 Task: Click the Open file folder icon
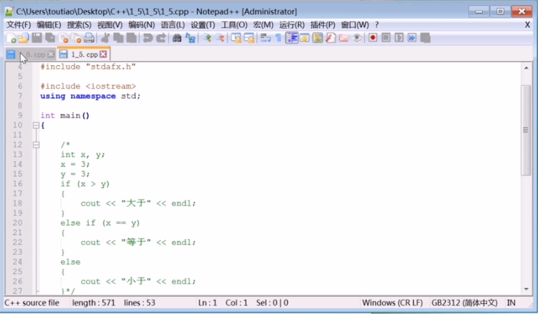24,38
